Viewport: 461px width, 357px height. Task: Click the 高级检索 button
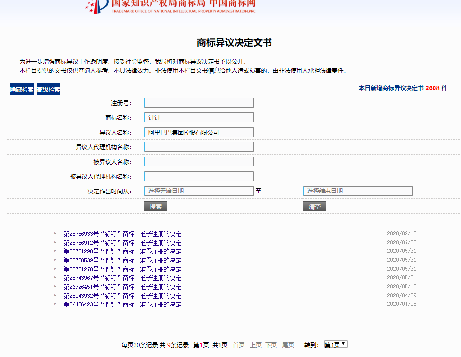tap(49, 90)
